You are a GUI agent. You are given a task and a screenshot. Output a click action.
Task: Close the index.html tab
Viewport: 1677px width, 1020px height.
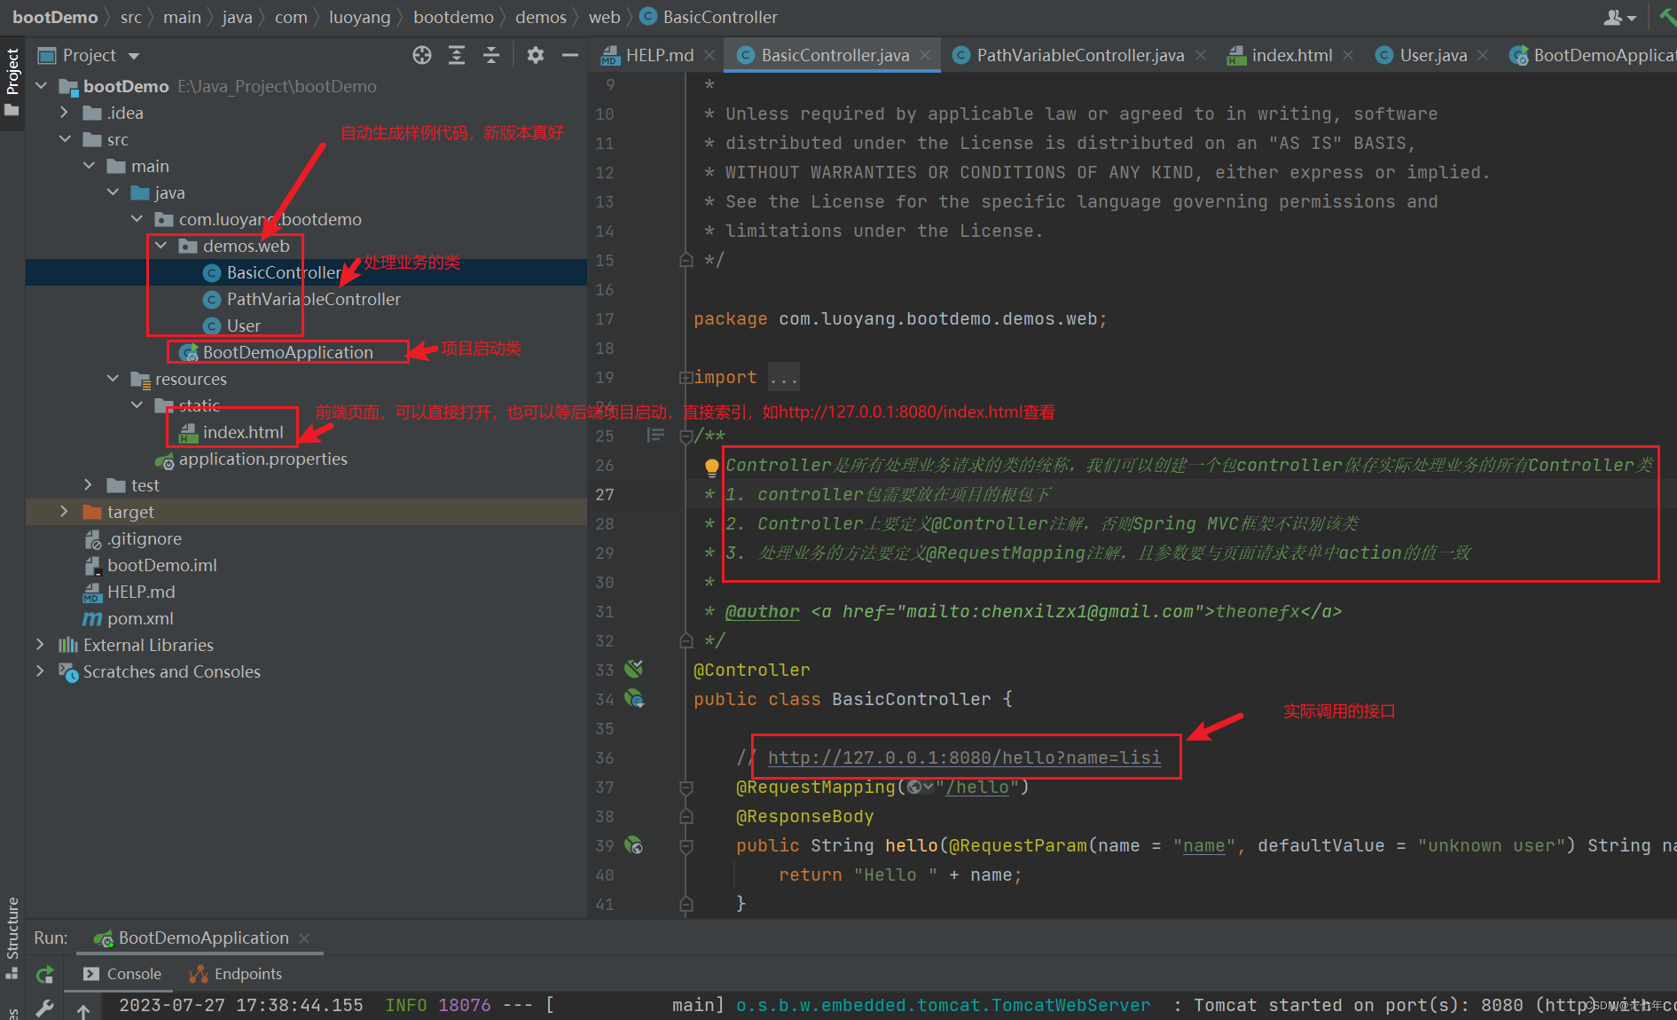(x=1348, y=55)
